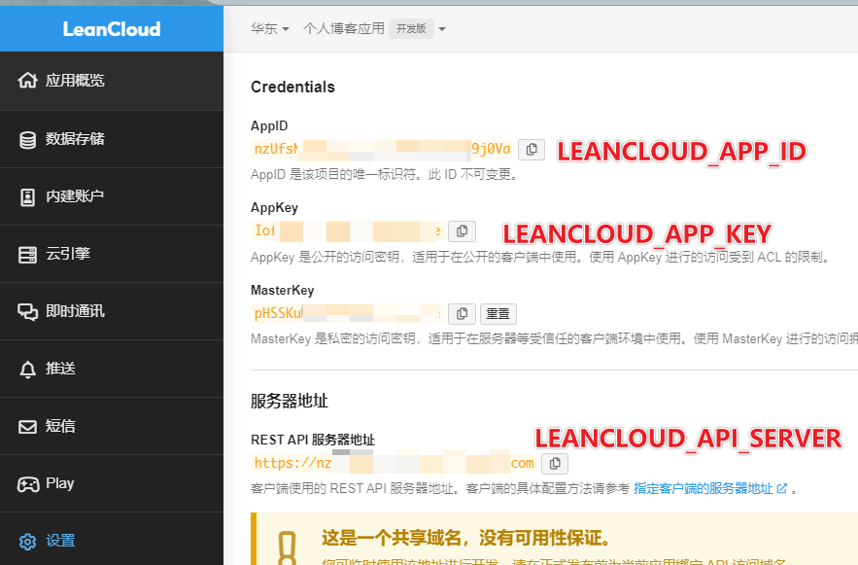Open 应用概览 via the home icon

(27, 81)
